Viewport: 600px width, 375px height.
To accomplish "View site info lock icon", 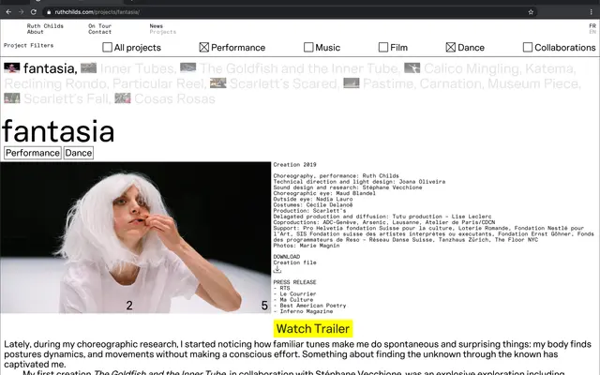I will [49, 12].
